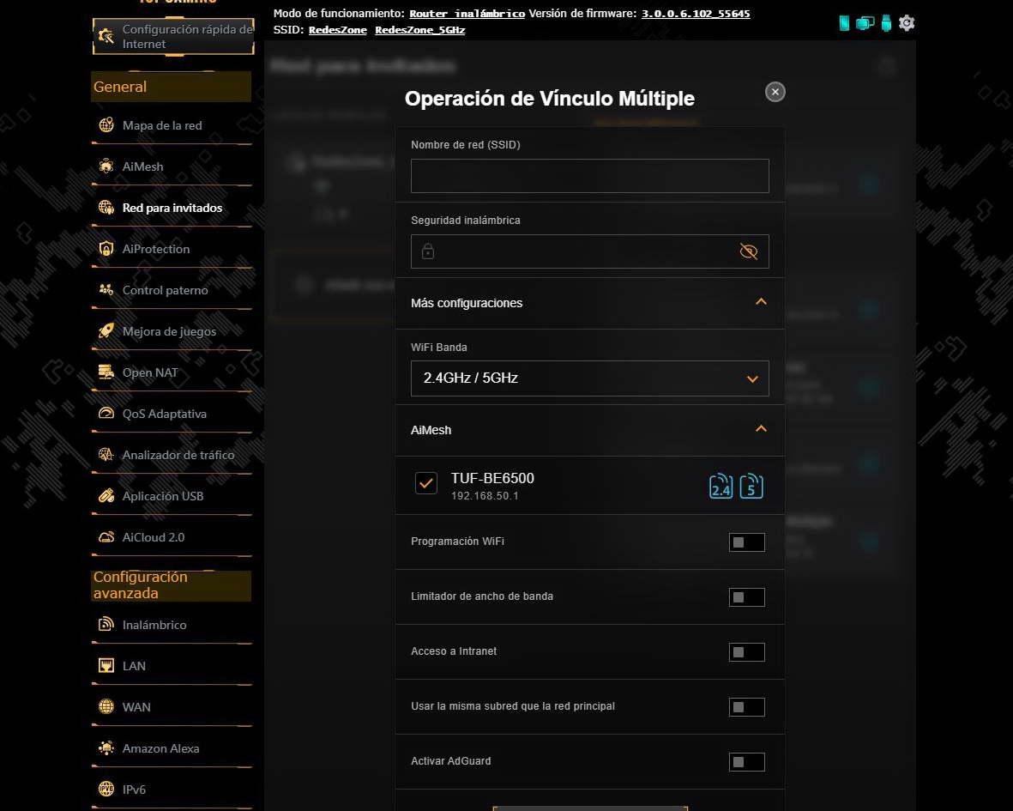Click the firmware version link

tap(696, 14)
